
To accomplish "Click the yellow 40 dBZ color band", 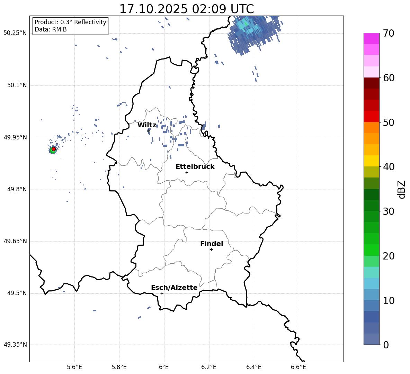I will pos(371,161).
